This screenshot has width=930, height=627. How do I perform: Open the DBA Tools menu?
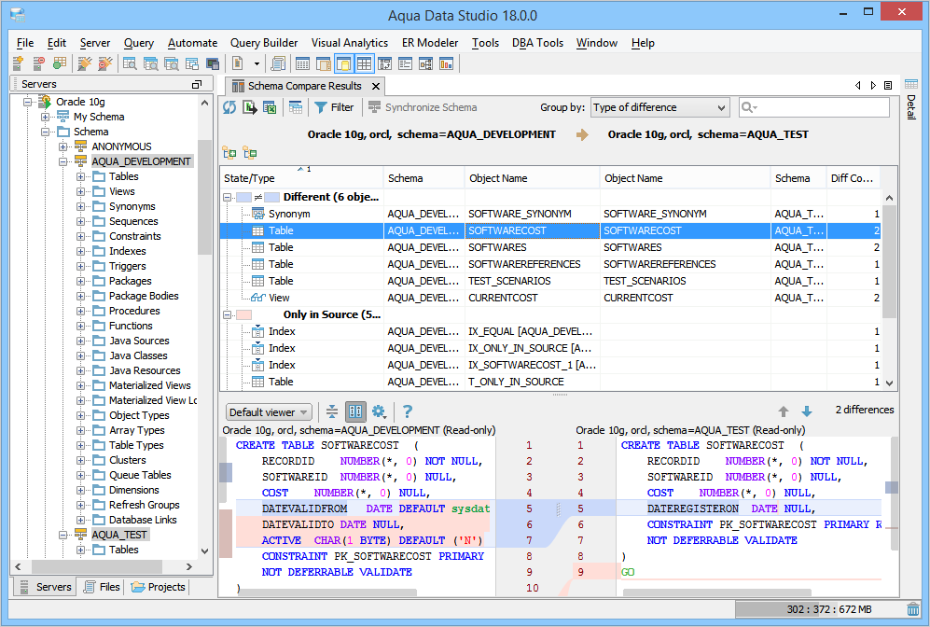536,43
